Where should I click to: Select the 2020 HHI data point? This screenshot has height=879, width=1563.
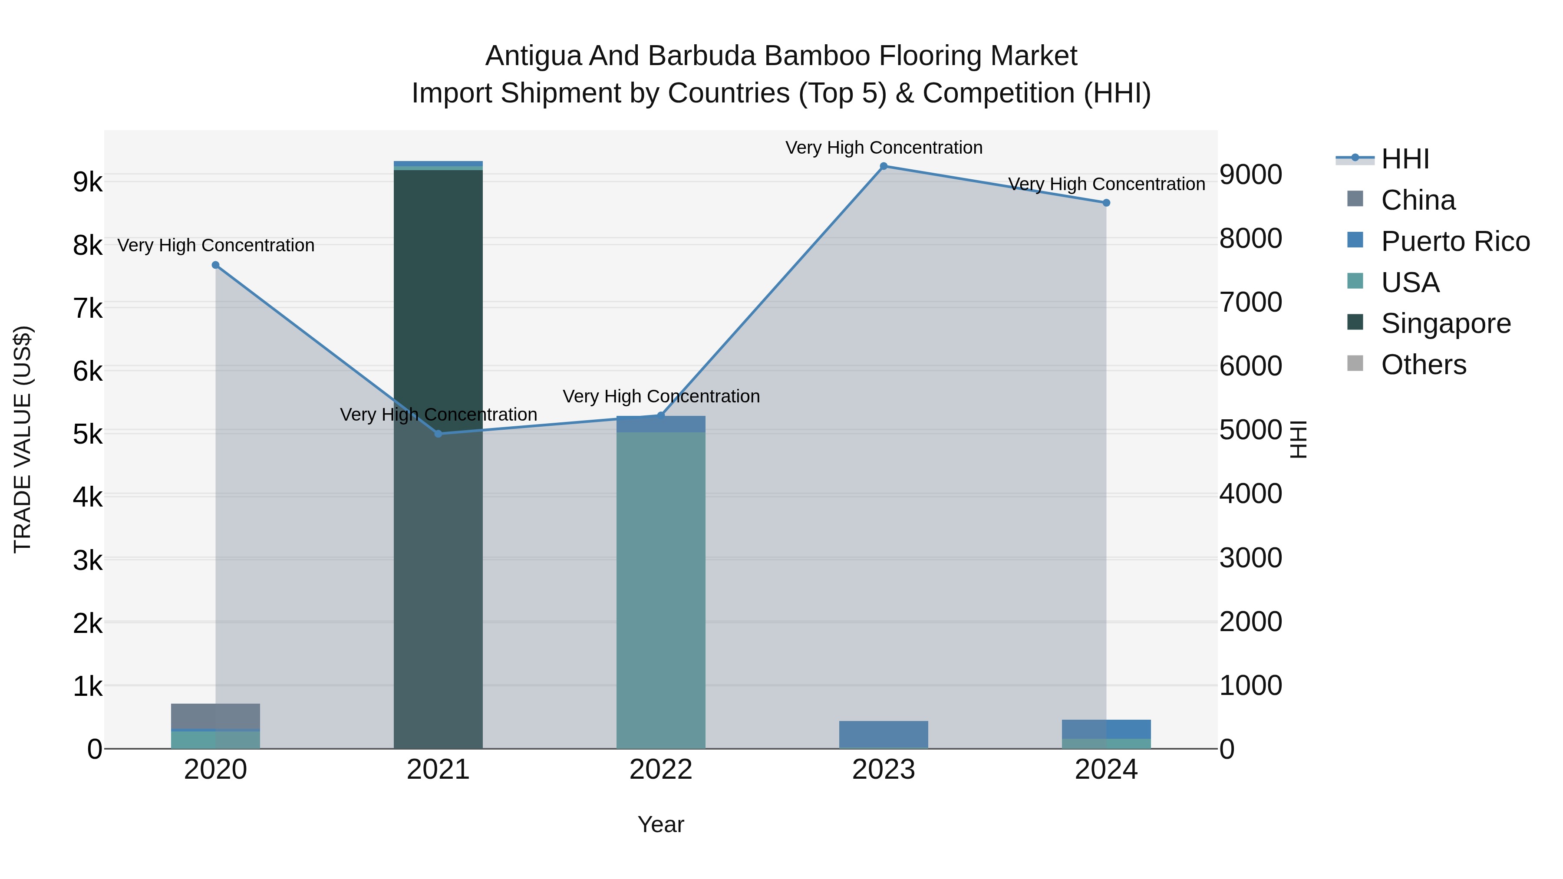coord(215,265)
